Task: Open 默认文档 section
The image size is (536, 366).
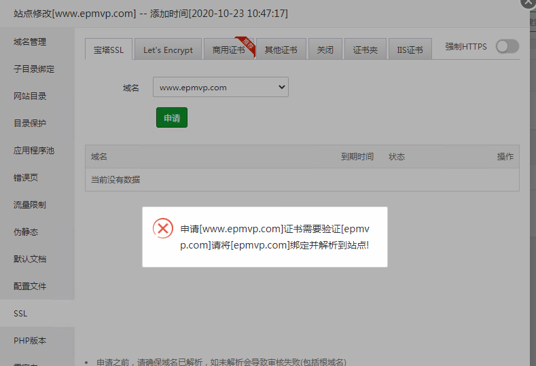Action: click(30, 259)
